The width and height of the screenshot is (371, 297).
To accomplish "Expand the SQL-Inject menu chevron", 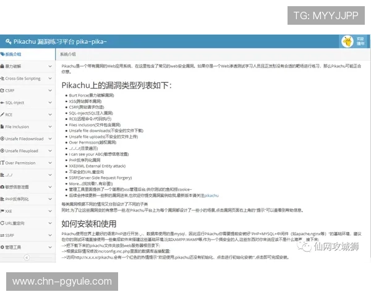I will (x=50, y=103).
